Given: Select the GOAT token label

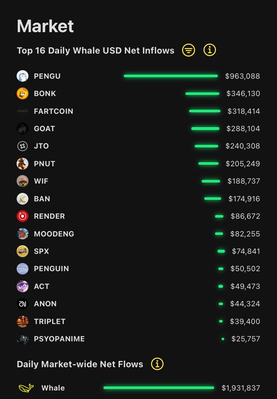Looking at the screenshot, I should [x=44, y=129].
